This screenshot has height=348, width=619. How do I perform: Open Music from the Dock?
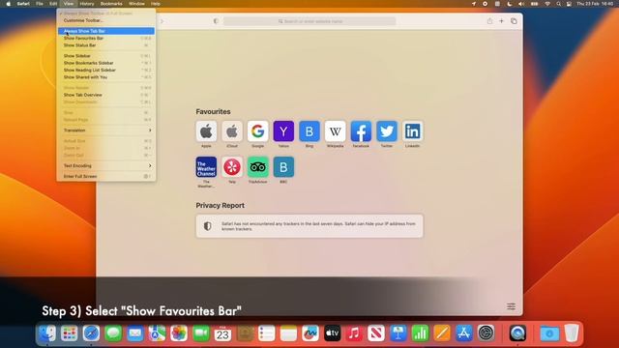pos(354,333)
